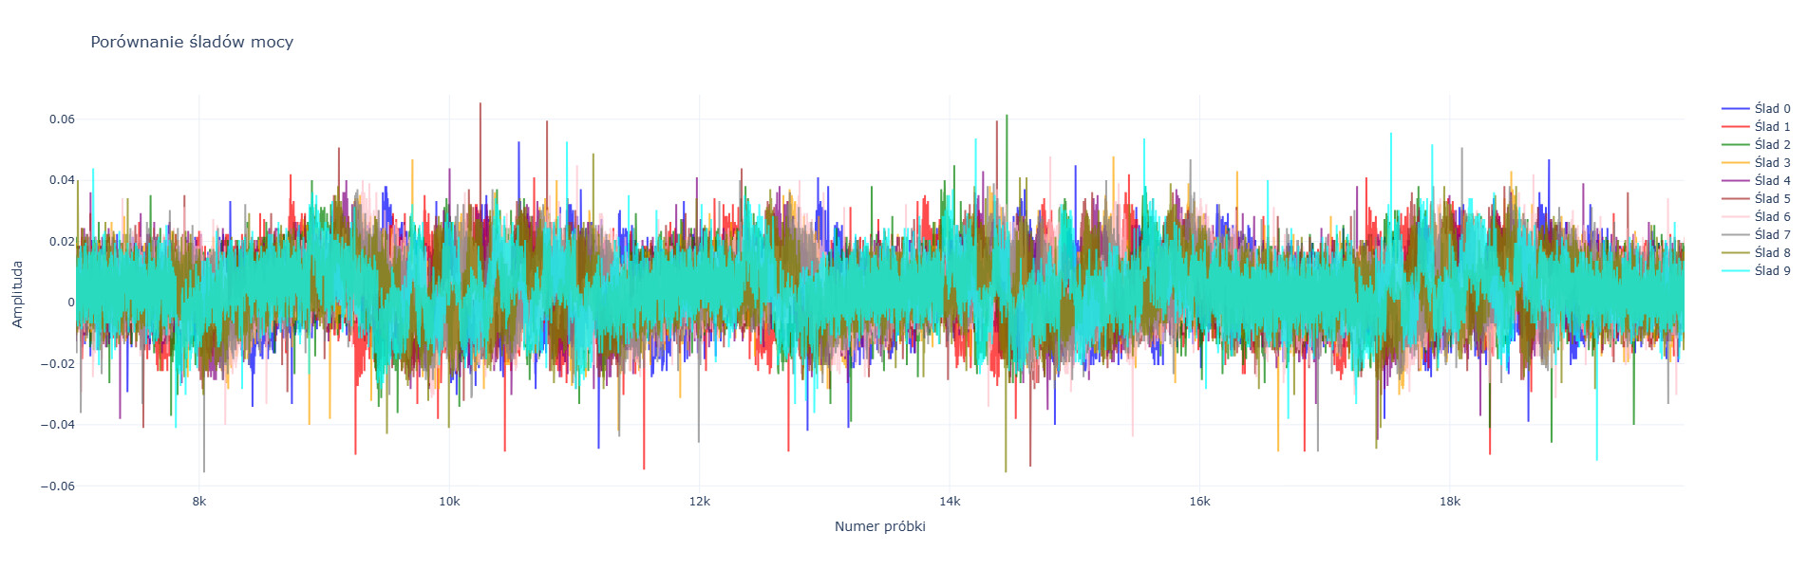Image resolution: width=1808 pixels, height=569 pixels.
Task: Click the −0.06 y-axis tick label
Action: (x=58, y=486)
